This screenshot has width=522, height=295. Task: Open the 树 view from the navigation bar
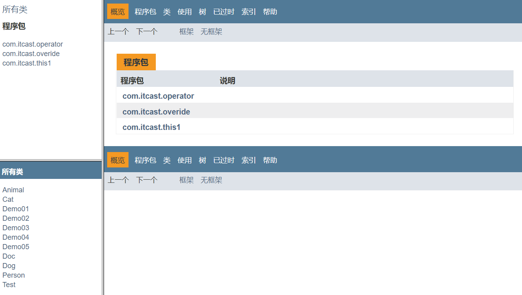[202, 11]
